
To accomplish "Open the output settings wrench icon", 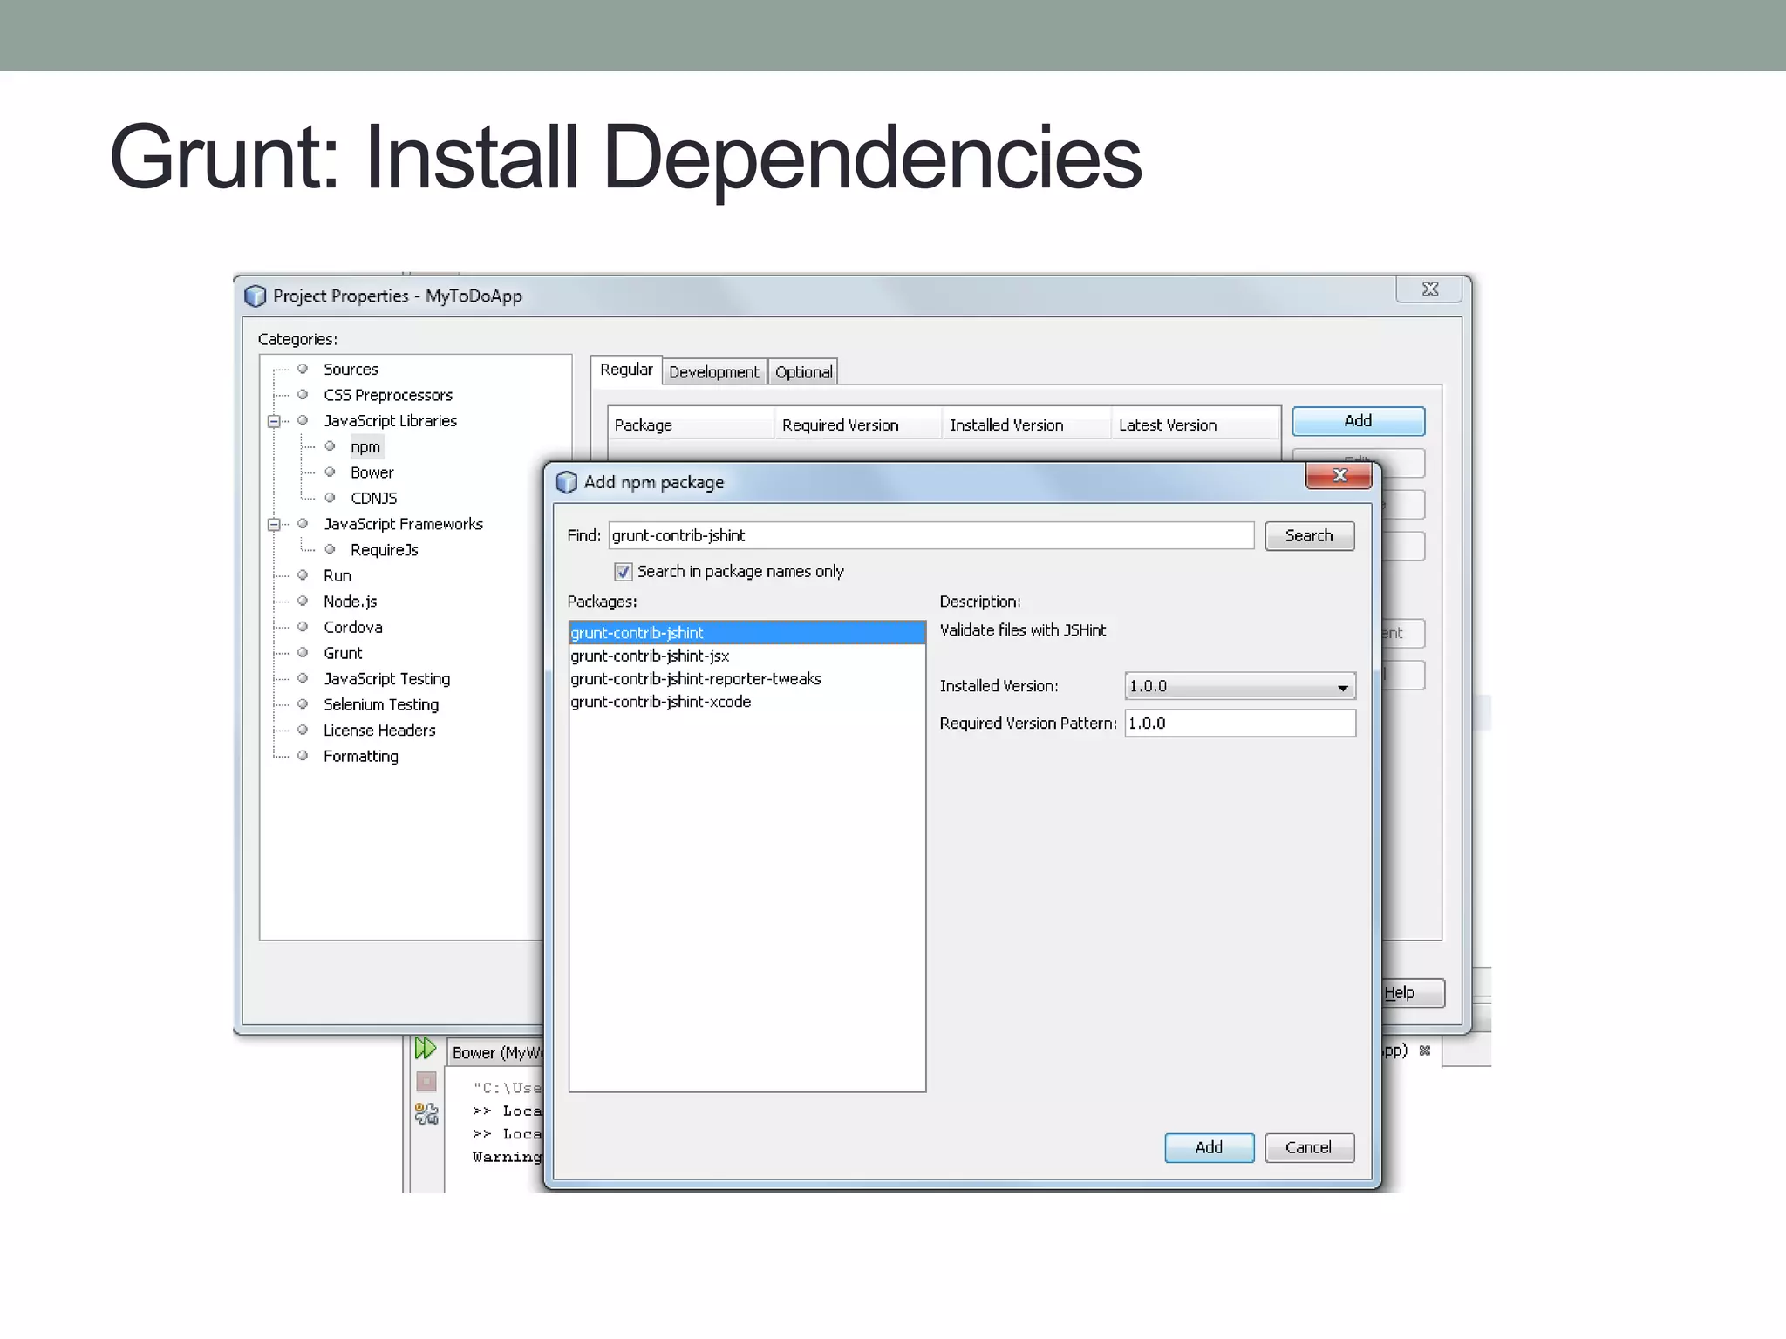I will click(x=426, y=1113).
